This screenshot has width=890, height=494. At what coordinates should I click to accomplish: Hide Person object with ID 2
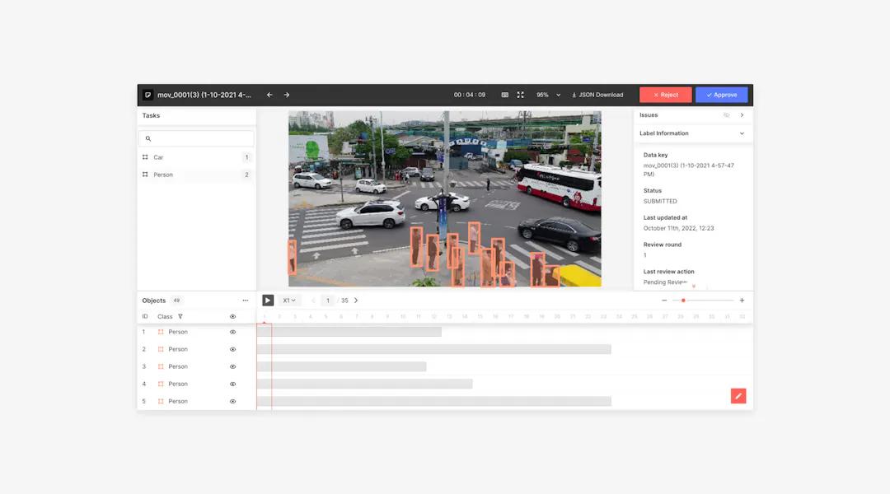click(x=232, y=349)
